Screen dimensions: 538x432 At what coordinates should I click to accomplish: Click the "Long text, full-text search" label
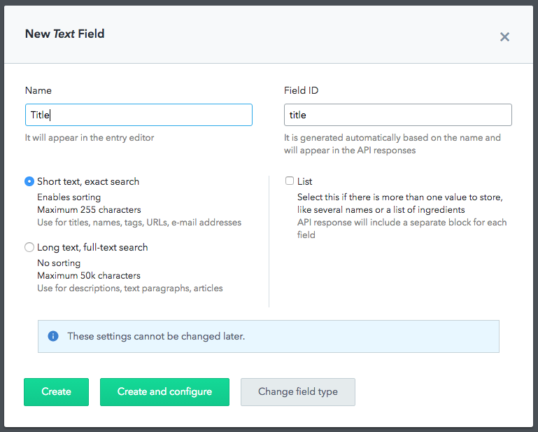coord(92,247)
